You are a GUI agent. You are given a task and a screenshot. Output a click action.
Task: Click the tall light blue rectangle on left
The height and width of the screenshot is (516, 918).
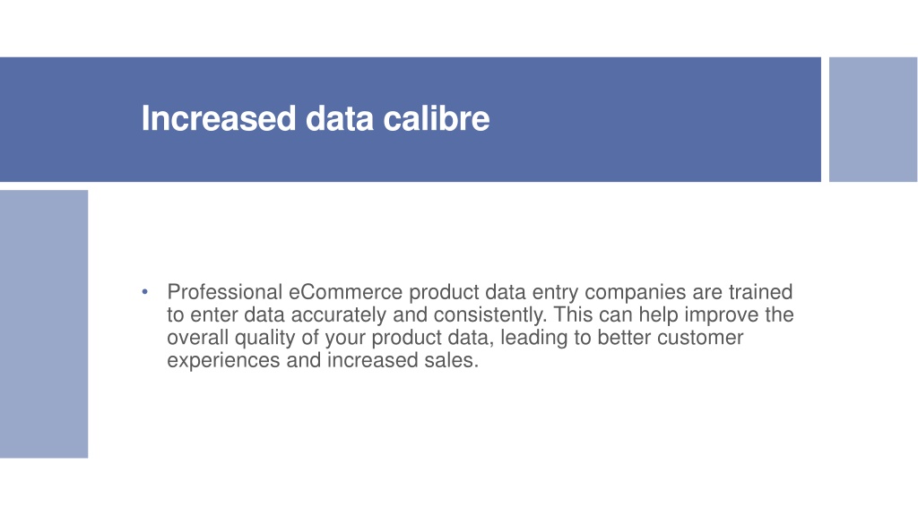click(44, 323)
